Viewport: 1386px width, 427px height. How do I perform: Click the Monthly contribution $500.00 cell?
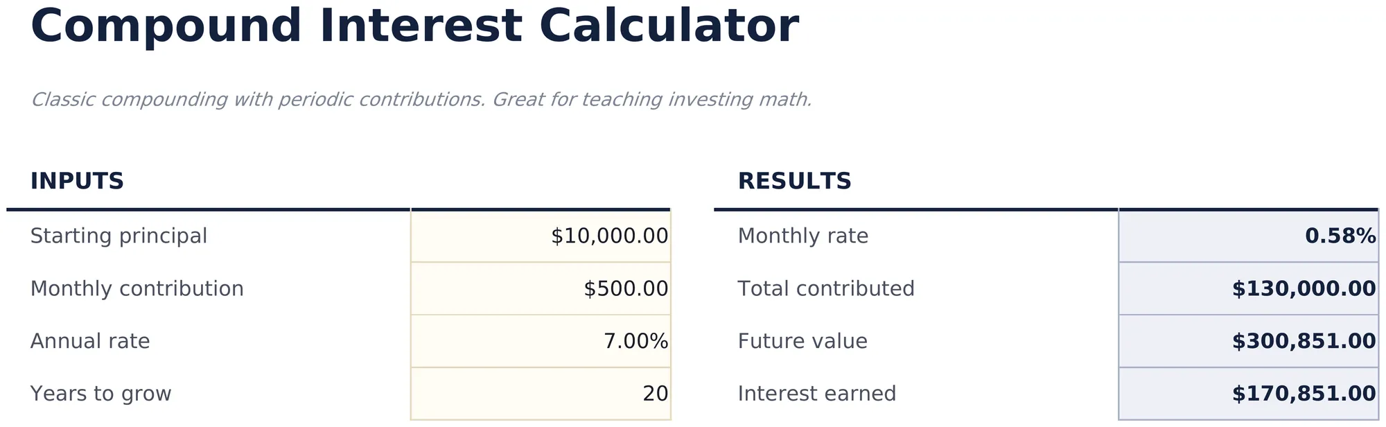pos(541,288)
